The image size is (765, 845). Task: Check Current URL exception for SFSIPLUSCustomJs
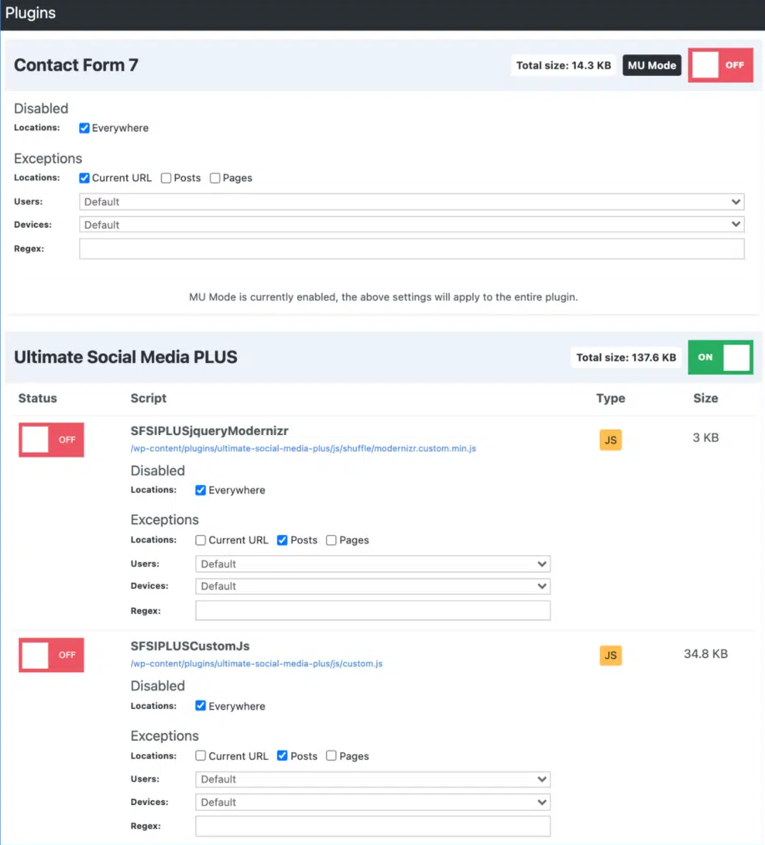[x=200, y=756]
